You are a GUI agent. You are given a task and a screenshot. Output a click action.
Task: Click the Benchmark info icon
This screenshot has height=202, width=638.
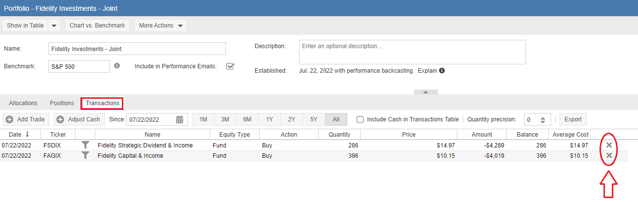[117, 65]
